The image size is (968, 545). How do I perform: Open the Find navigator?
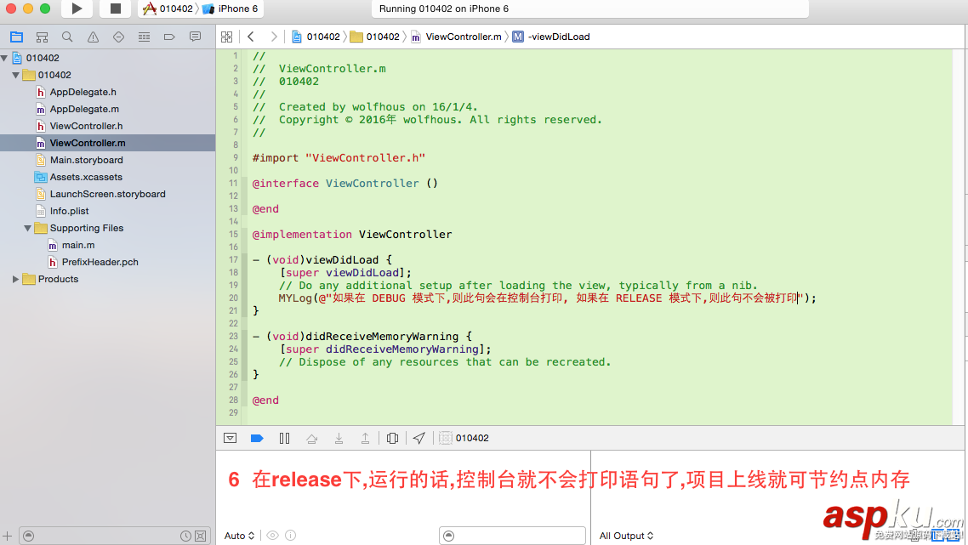point(67,37)
